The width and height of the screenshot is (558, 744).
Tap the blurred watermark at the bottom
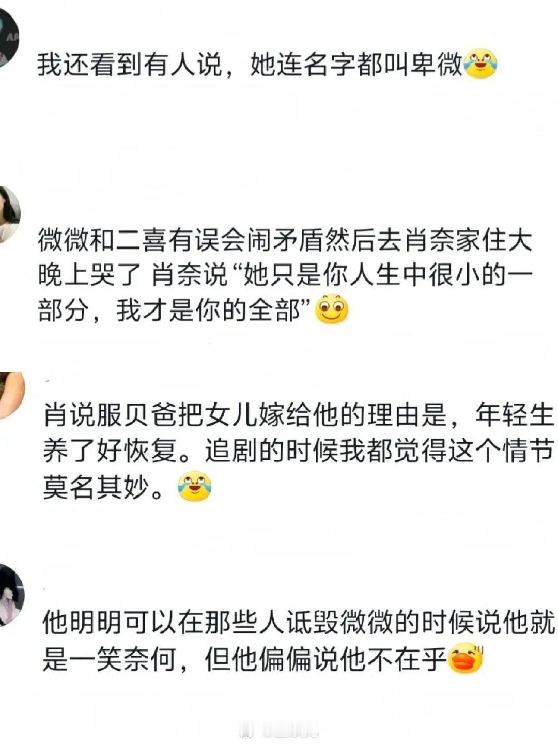[280, 733]
